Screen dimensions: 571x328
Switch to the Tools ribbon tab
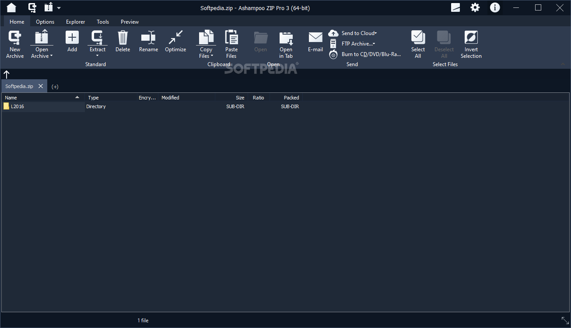click(103, 21)
